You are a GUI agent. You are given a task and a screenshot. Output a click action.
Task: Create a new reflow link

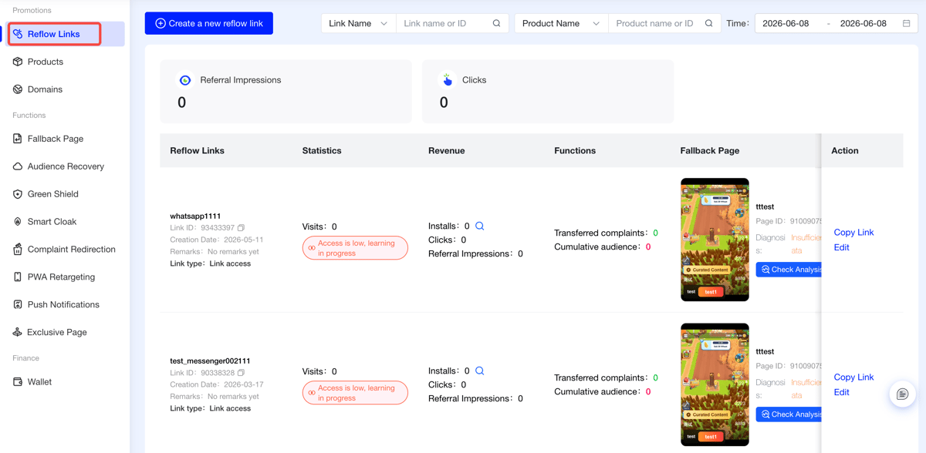[209, 23]
